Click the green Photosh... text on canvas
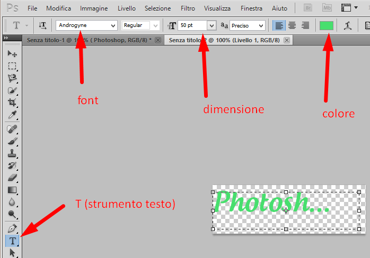The width and height of the screenshot is (370, 258). [x=271, y=202]
